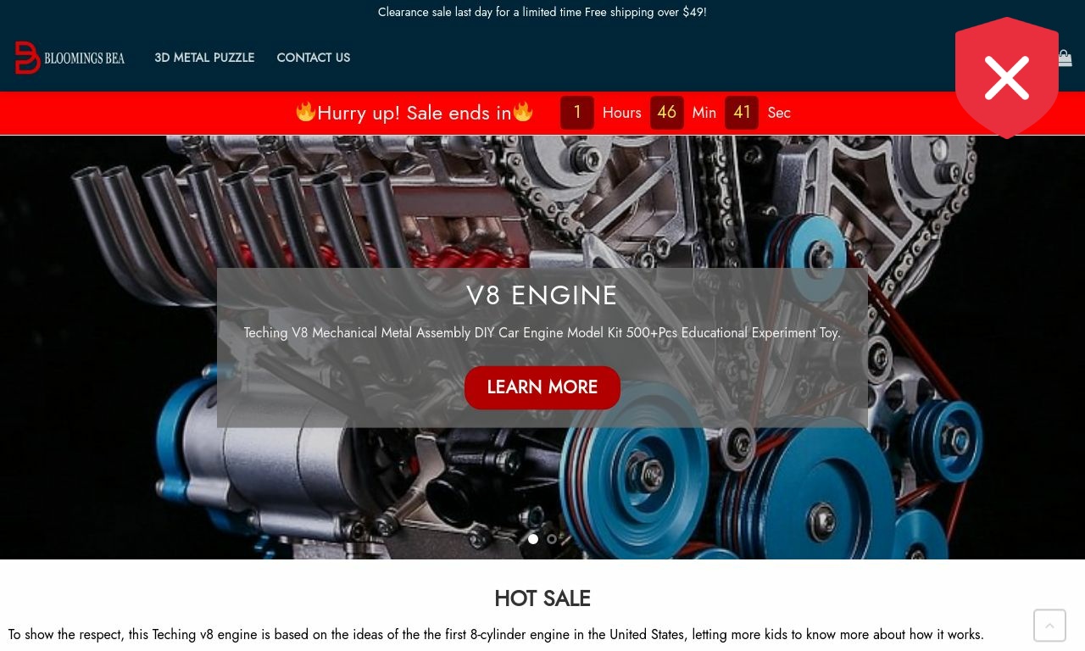Viewport: 1085px width, 651px height.
Task: Click the countdown hours box
Action: point(577,113)
